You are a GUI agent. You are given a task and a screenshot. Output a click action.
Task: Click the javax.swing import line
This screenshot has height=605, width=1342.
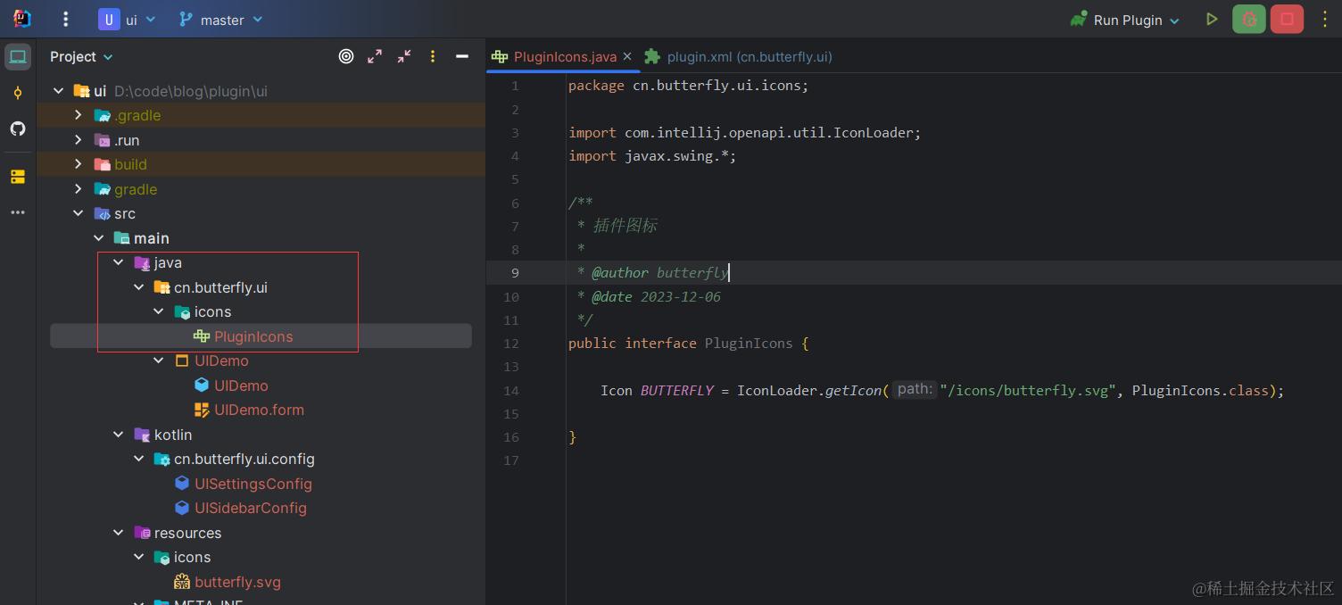[x=652, y=156]
